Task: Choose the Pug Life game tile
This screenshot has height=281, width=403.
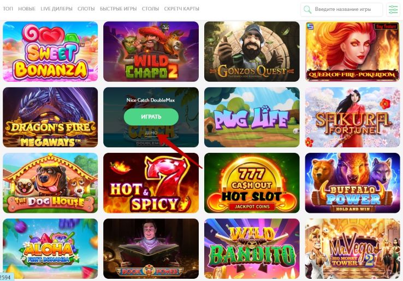Action: 252,117
